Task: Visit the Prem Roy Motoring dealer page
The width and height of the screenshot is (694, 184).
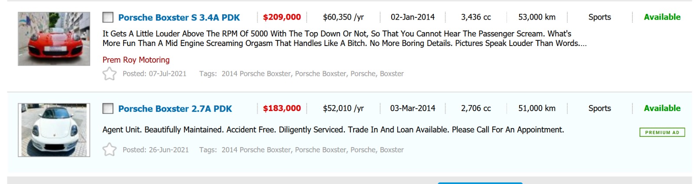Action: pyautogui.click(x=136, y=60)
